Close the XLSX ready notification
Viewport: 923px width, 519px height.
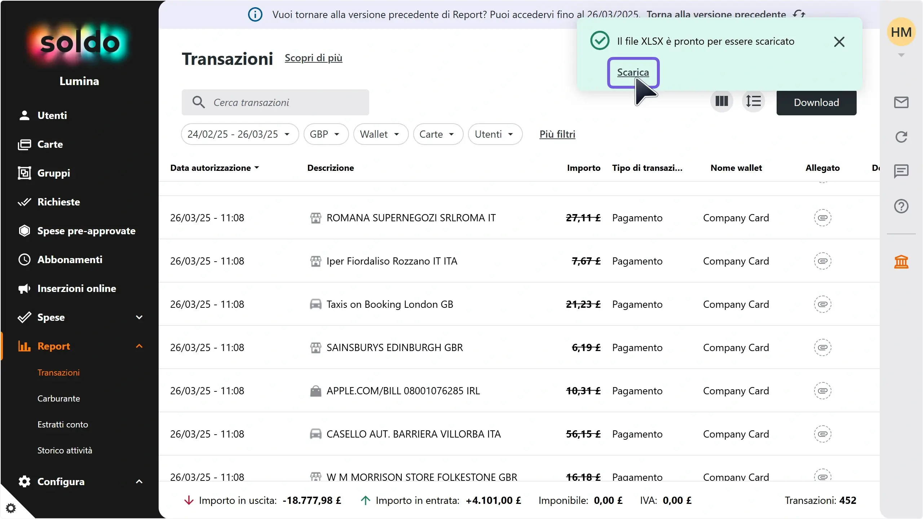(x=839, y=42)
